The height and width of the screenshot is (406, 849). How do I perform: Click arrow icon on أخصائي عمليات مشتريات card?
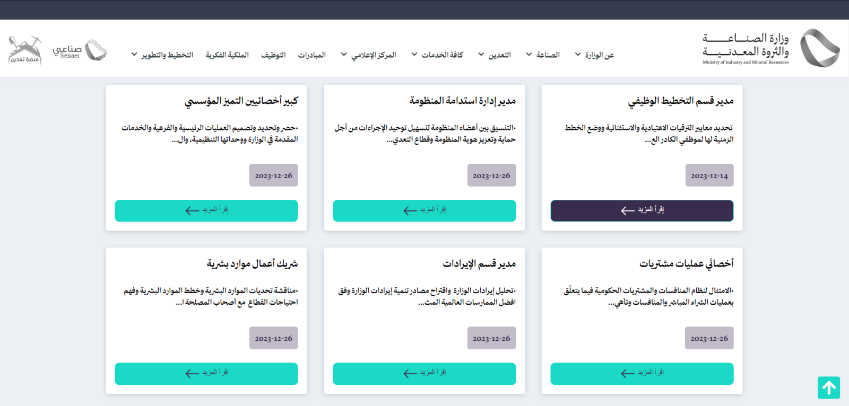click(628, 373)
